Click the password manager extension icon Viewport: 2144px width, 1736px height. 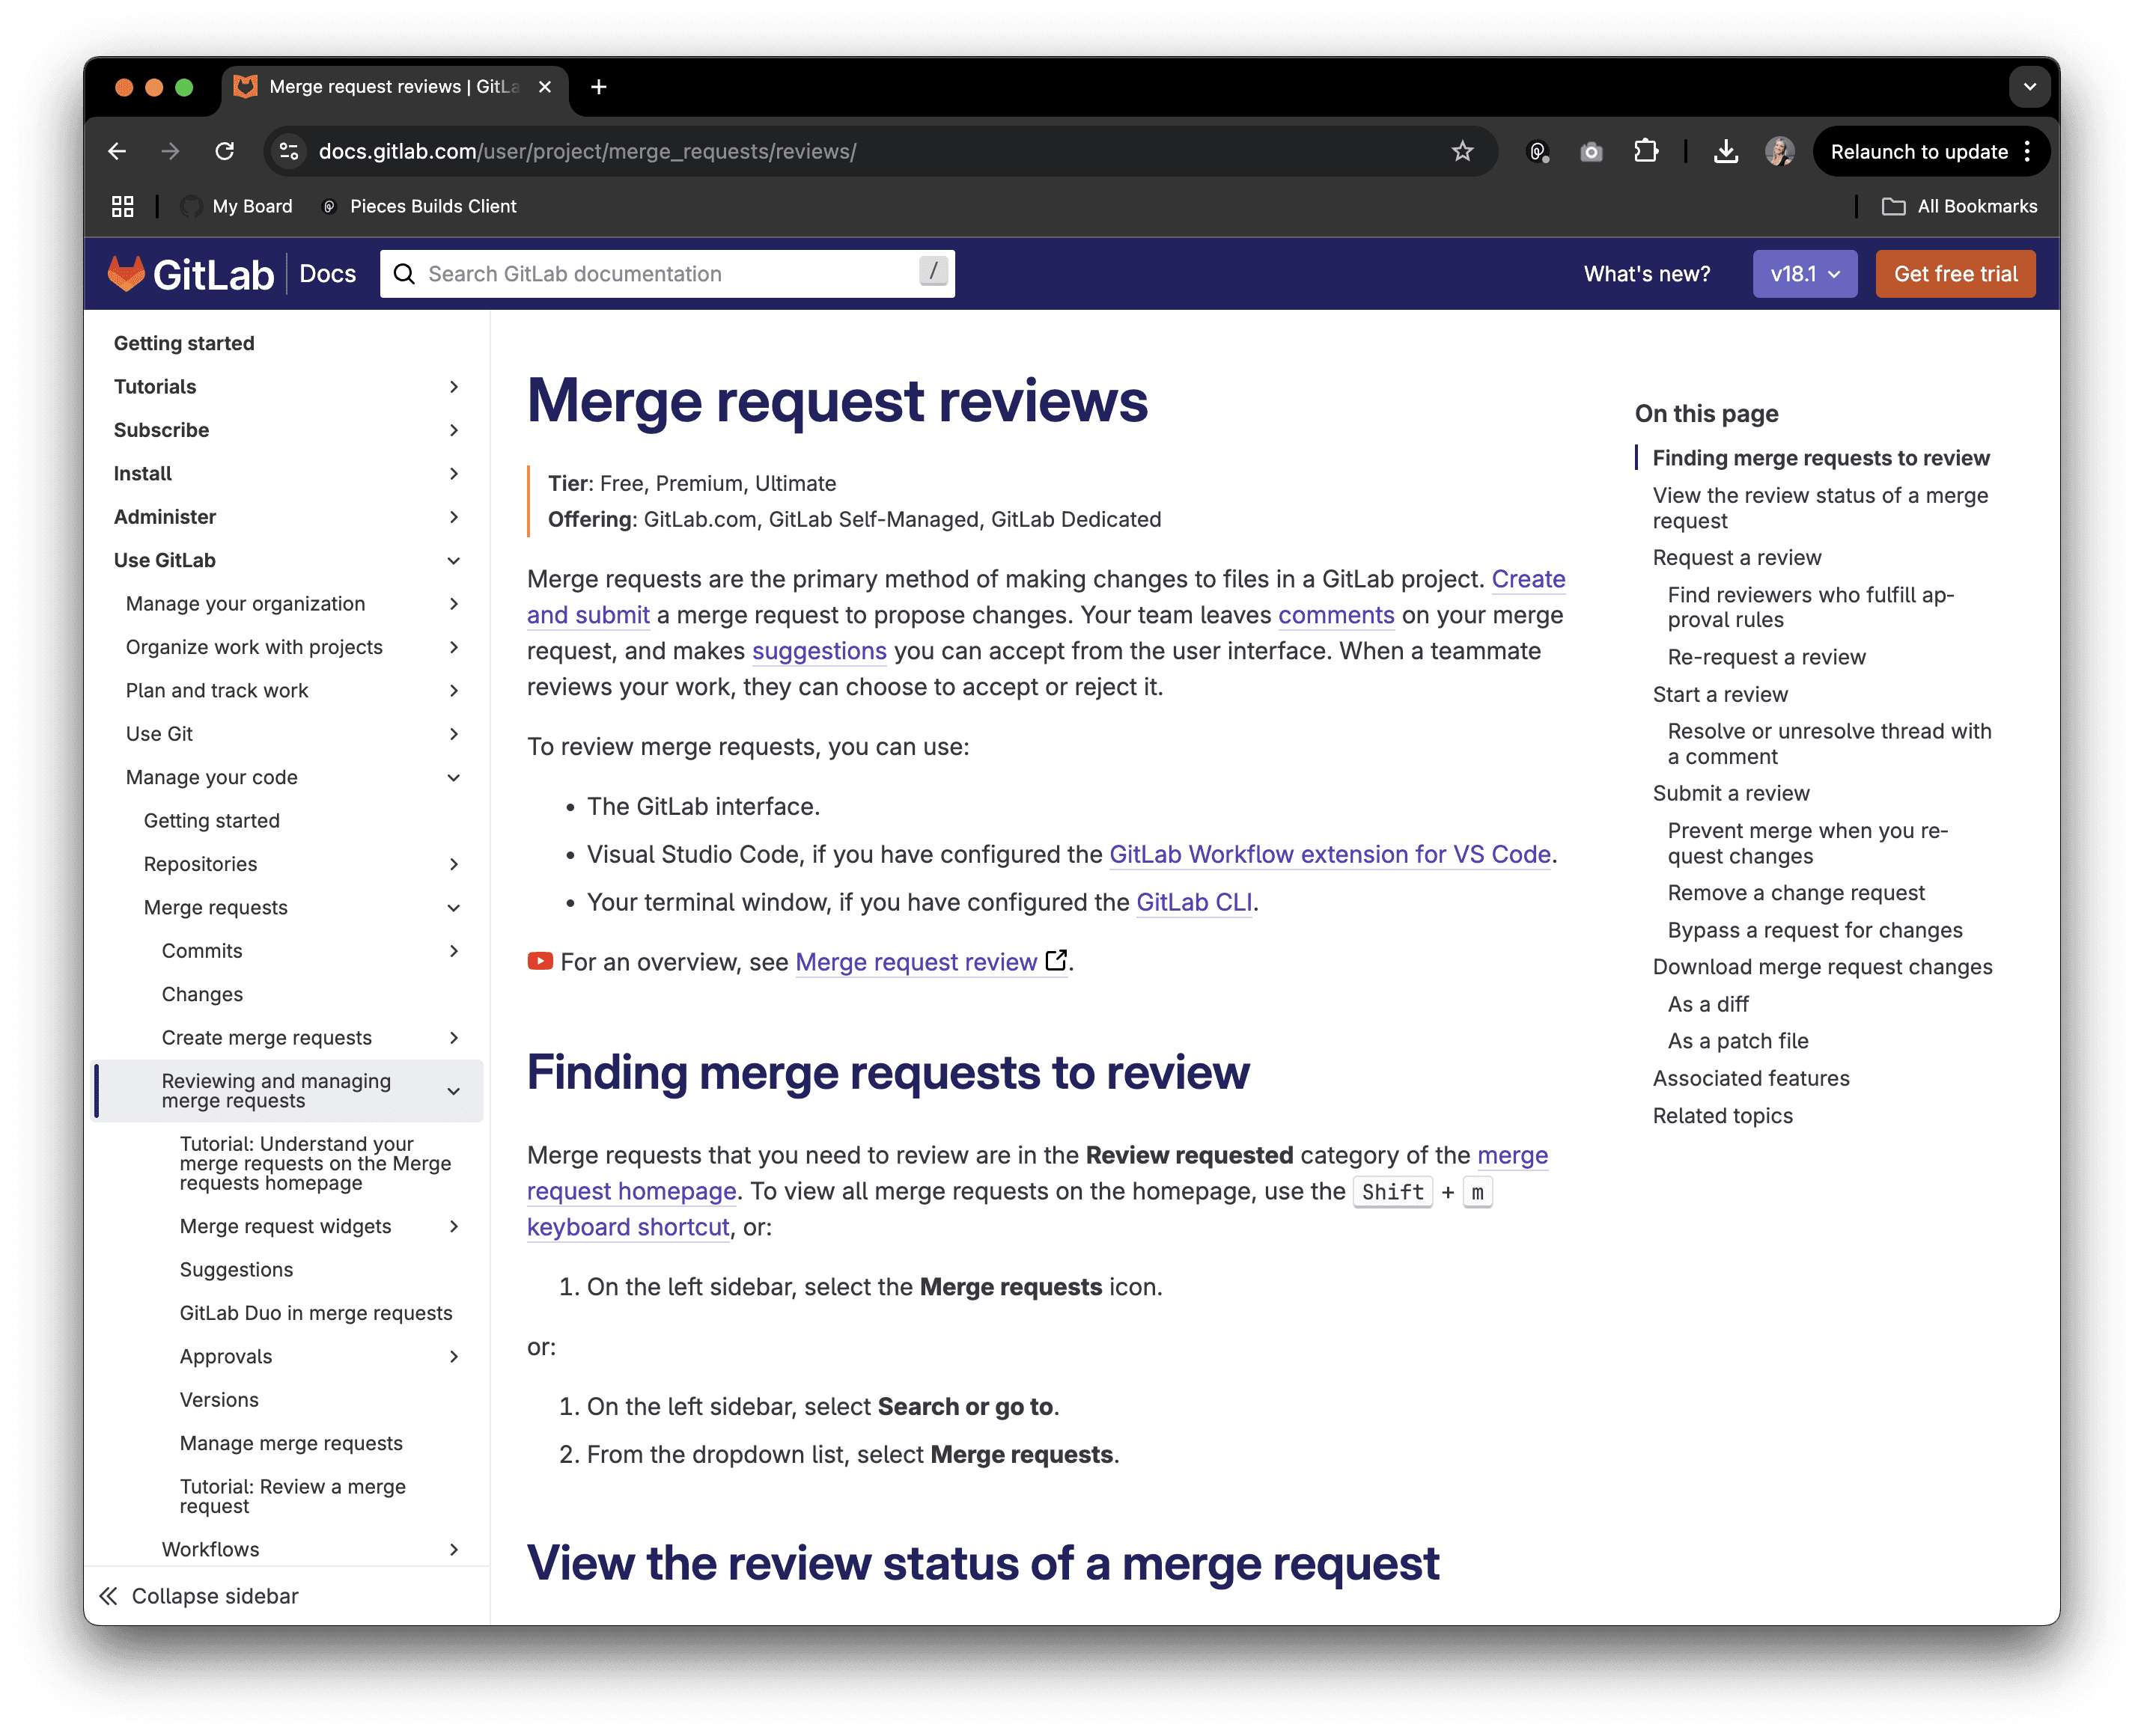pos(1538,151)
